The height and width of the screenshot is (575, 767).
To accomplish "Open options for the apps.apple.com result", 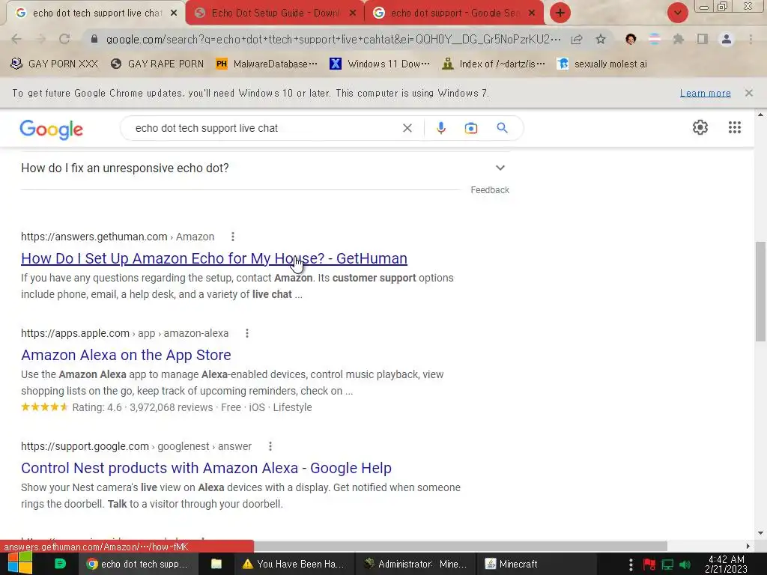I will 247,333.
